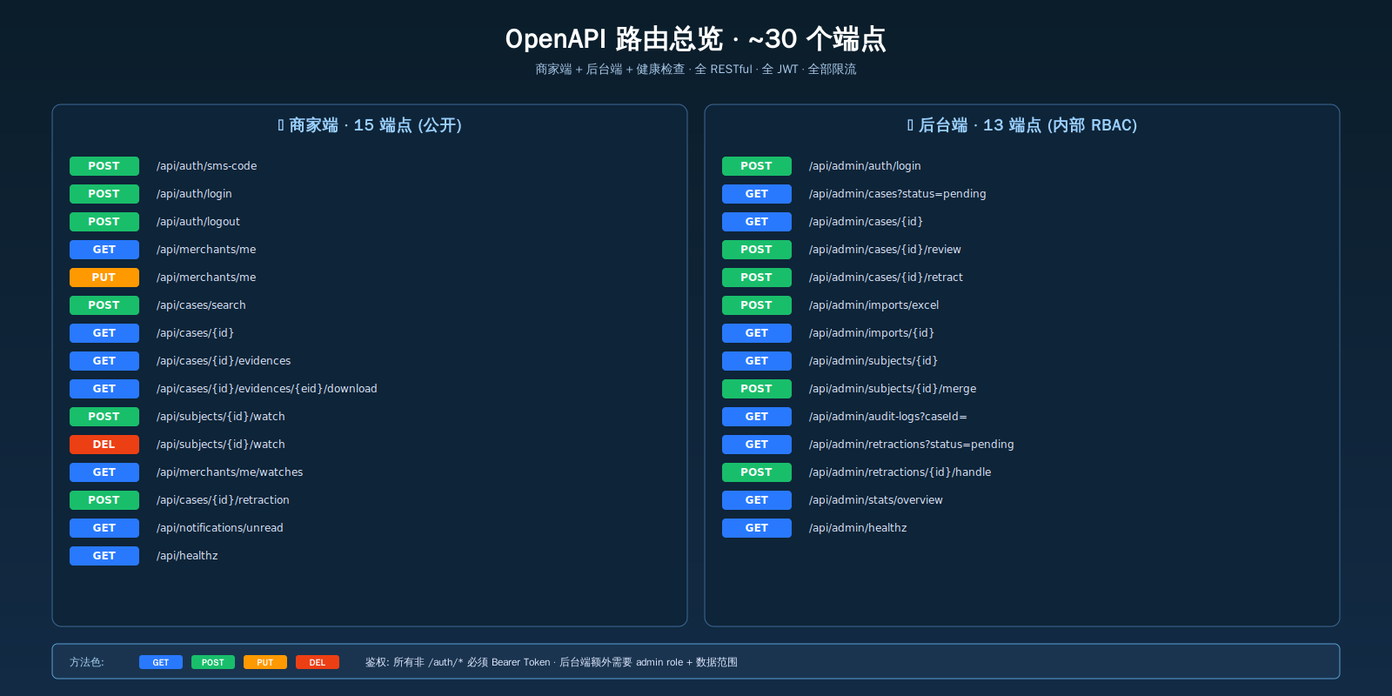
Task: Select /api/admin/subjects/{id}/merge route
Action: point(893,389)
